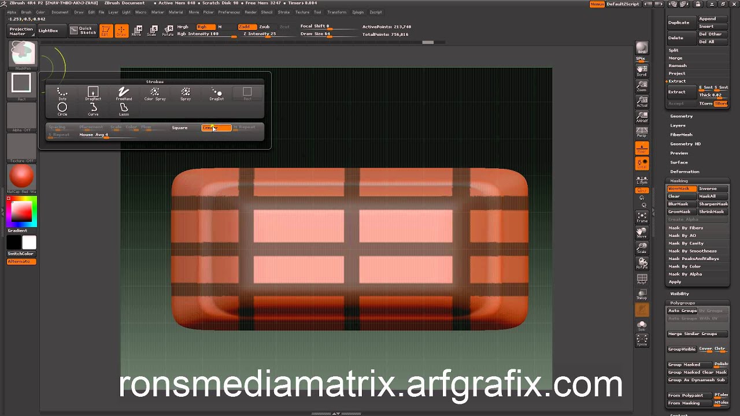
Task: Open the Preferences menu
Action: (x=229, y=12)
